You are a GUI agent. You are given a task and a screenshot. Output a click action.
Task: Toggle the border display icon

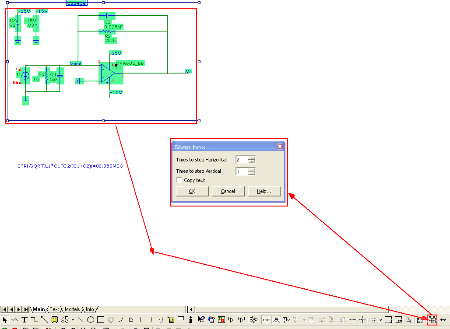point(388,319)
